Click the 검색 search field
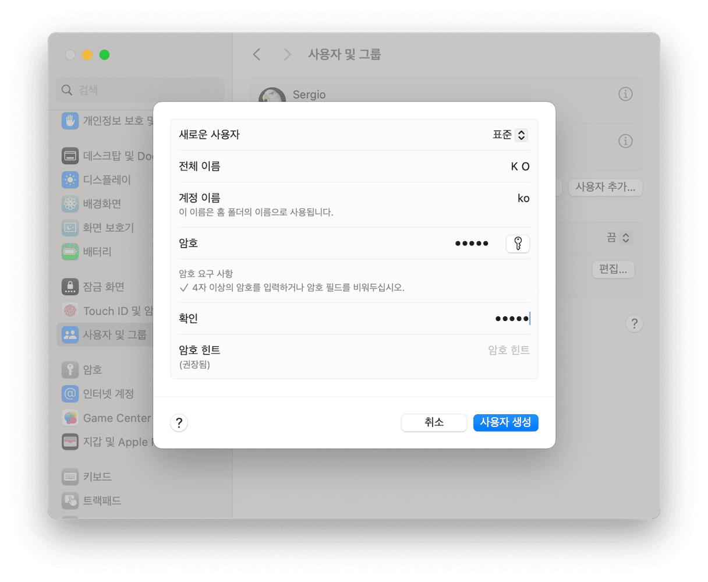708x582 pixels. point(140,90)
